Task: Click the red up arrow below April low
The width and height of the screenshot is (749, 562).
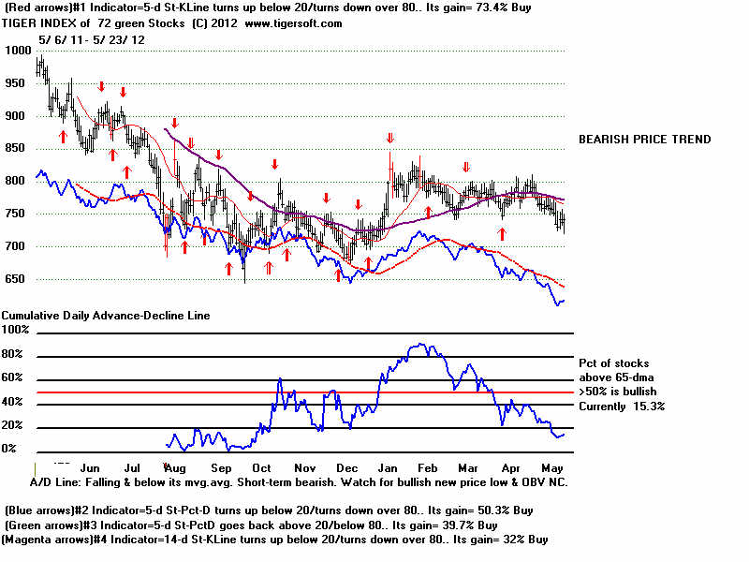Action: pos(503,235)
